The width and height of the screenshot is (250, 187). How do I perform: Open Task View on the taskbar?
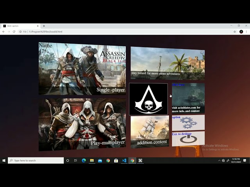[75, 161]
